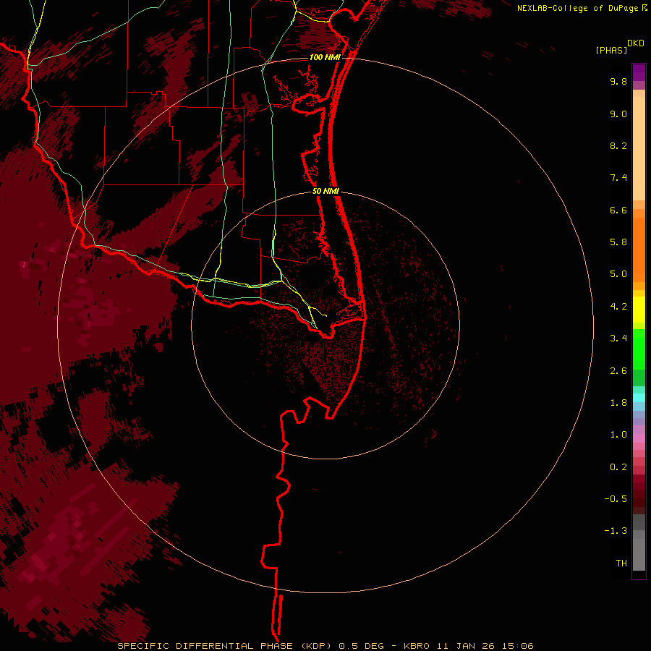Click the 1.0 scale value

click(618, 435)
